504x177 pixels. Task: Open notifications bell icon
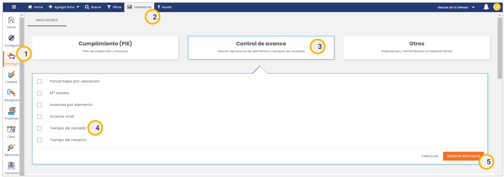click(486, 7)
